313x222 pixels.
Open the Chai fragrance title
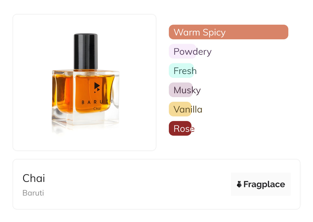point(34,178)
